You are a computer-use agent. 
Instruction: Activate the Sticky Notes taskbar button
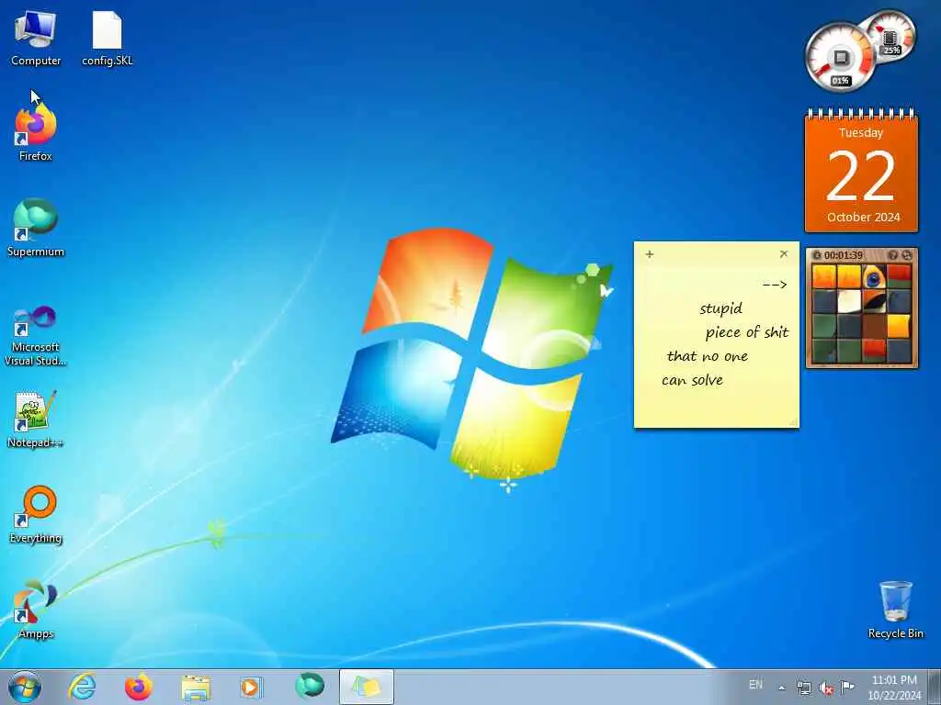[x=366, y=687]
